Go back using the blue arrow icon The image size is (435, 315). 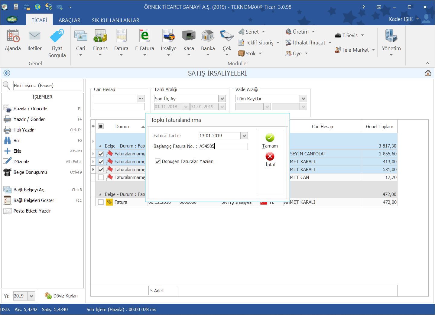tap(7, 73)
